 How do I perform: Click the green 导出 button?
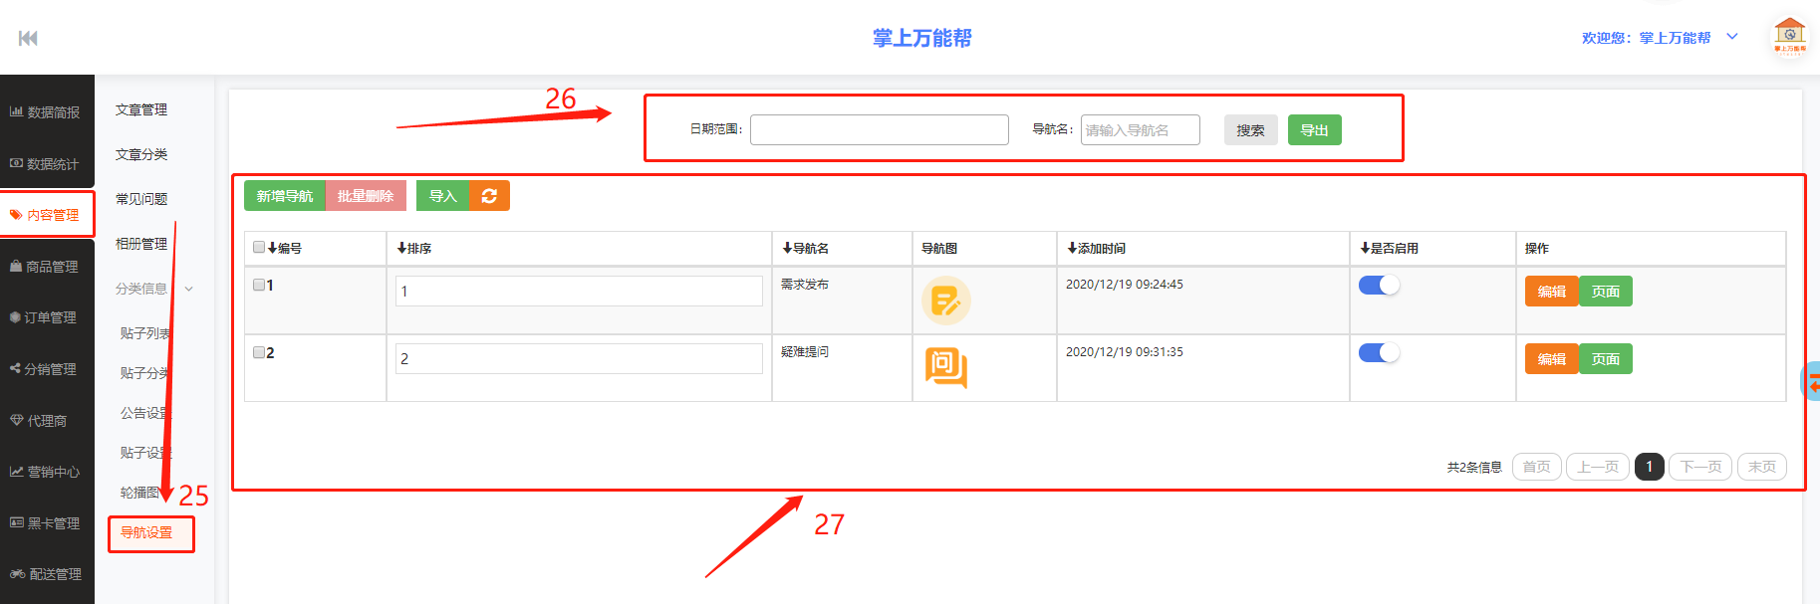(x=1314, y=130)
